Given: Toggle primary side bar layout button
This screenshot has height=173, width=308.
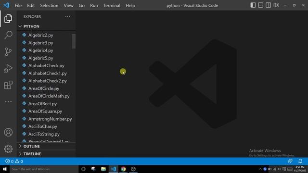Looking at the screenshot, I should click(253, 5).
